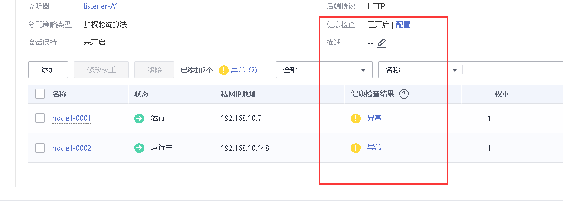Open the 全部 filter dropdown
The image size is (563, 201).
click(x=324, y=70)
